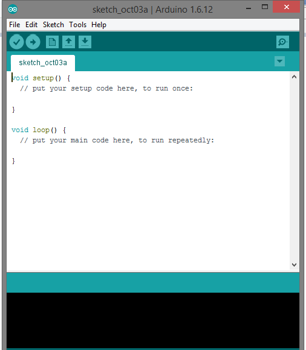This screenshot has height=350, width=306.
Task: Open a sketch with the up-arrow icon
Action: pos(68,42)
